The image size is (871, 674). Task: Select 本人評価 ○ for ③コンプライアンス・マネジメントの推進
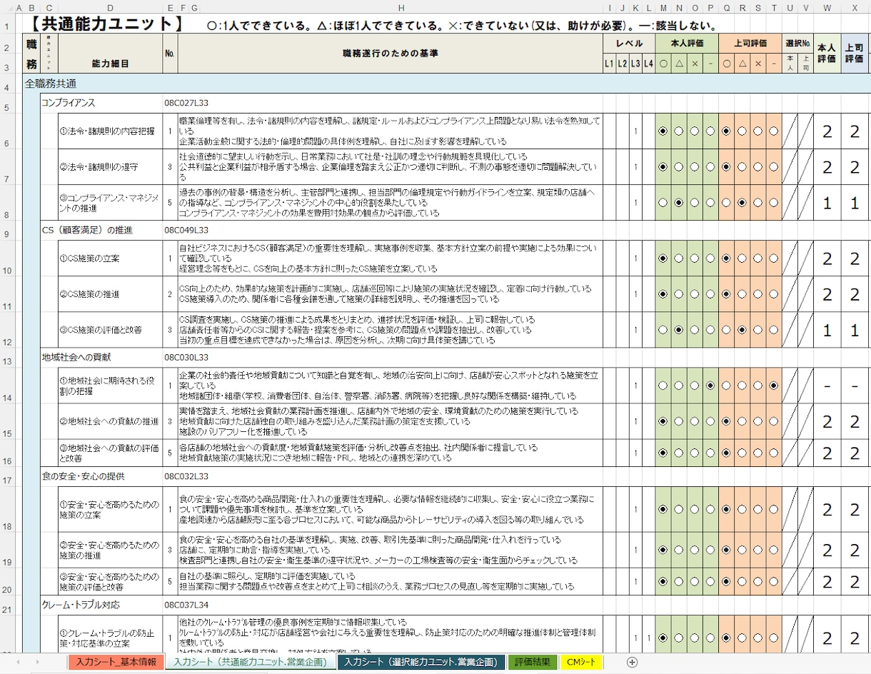pos(663,203)
